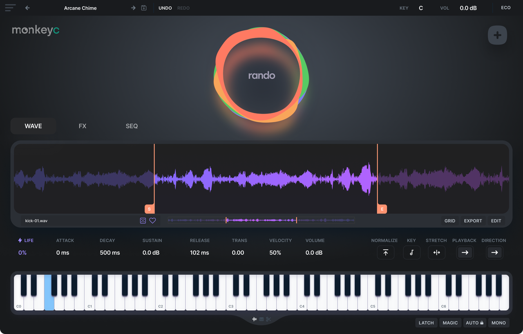Click the scissors icon below keyboard
This screenshot has height=334, width=523.
click(268, 319)
